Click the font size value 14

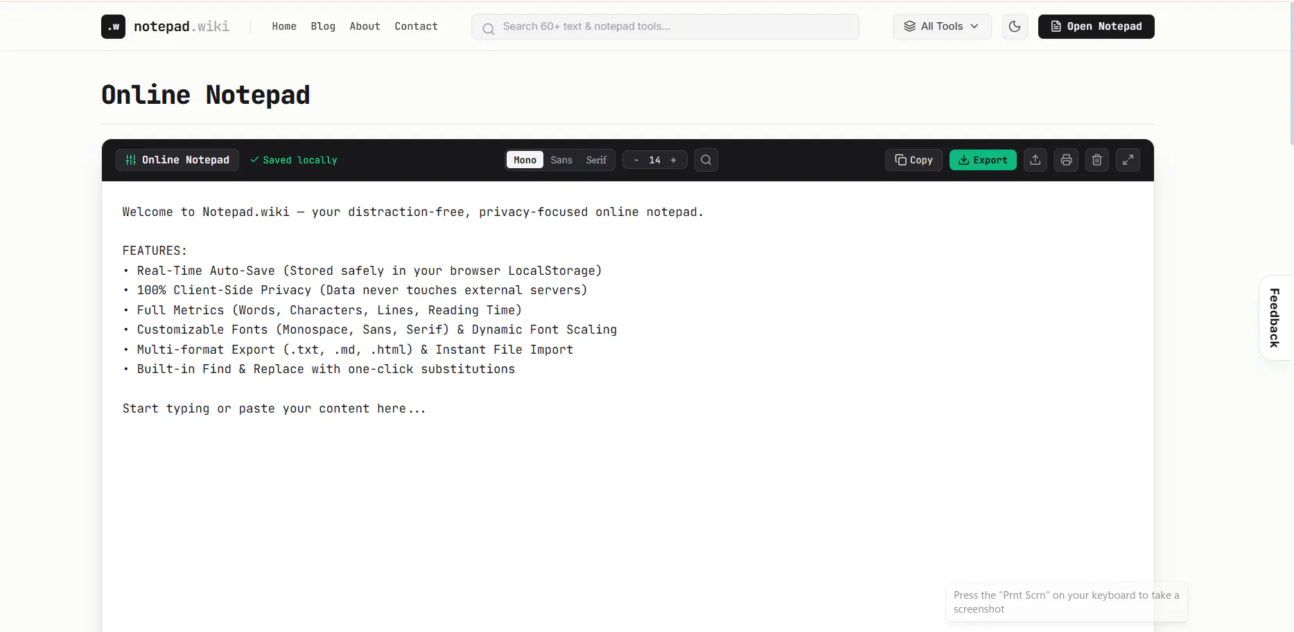654,160
